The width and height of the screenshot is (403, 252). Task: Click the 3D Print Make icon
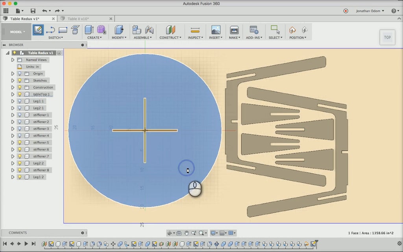tap(234, 30)
